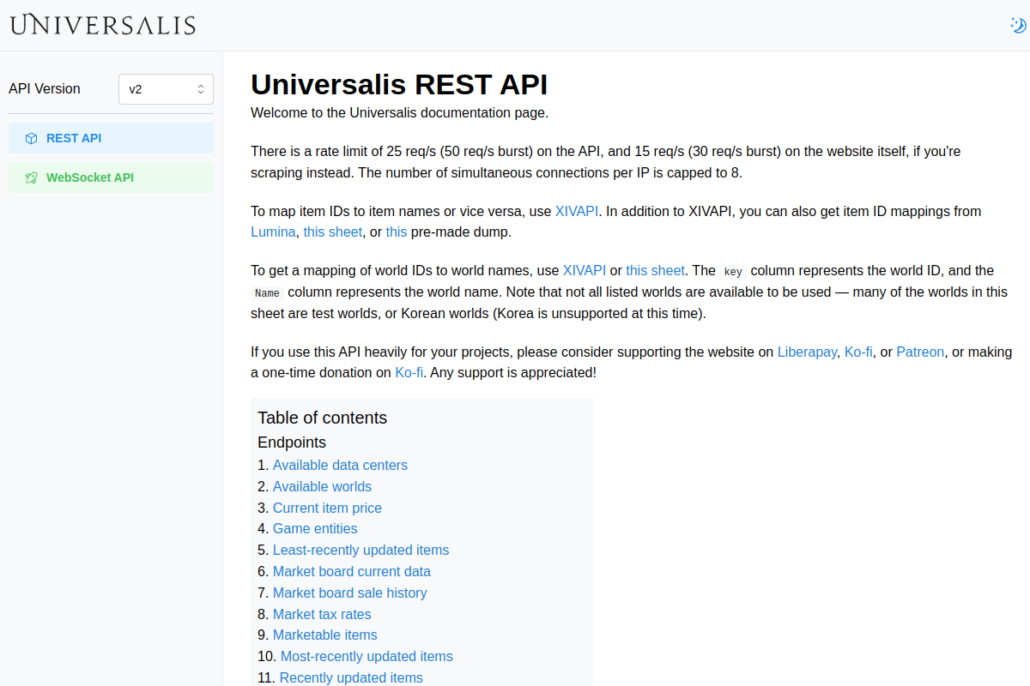Image resolution: width=1030 pixels, height=686 pixels.
Task: Click 'Welcome to the Universalis documentation page.'
Action: coord(399,112)
